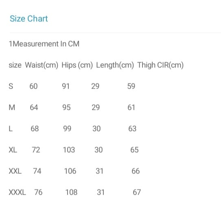Select the 1Measurement In CM text
Viewport: 221px width, 200px height.
(44, 44)
